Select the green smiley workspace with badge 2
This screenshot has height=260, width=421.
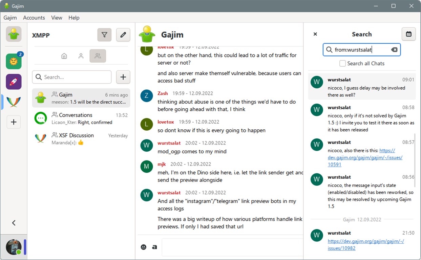pos(14,61)
